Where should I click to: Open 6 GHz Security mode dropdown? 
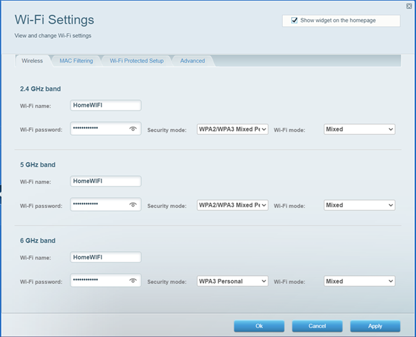point(232,281)
